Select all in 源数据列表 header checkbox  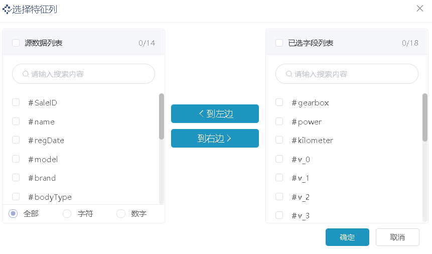pyautogui.click(x=16, y=43)
